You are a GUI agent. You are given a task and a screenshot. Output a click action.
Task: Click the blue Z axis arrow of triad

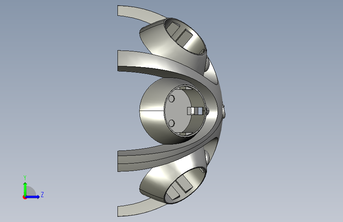[x=32, y=197]
